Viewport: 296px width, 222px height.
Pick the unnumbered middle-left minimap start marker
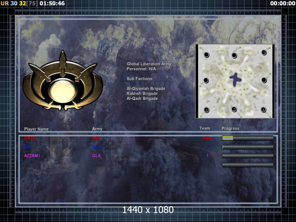coord(206,80)
